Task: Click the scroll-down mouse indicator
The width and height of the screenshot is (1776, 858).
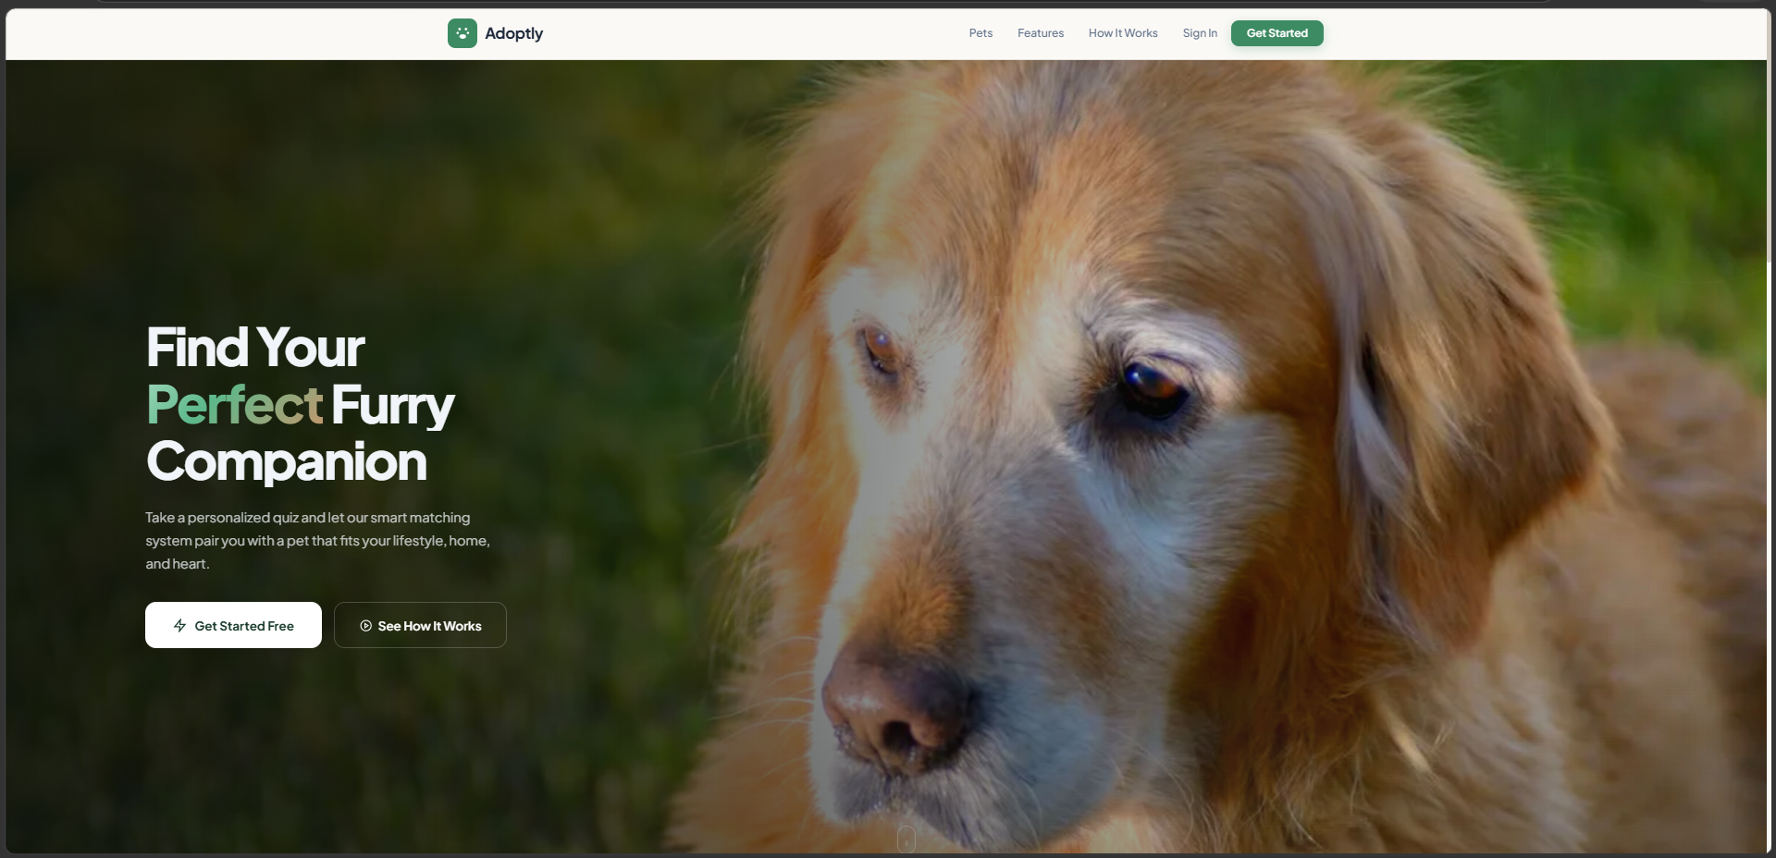Action: coord(906,840)
